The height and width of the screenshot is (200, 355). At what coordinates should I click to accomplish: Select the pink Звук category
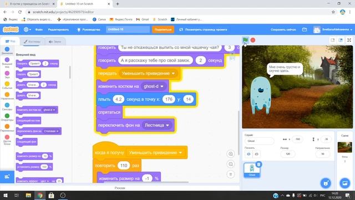[7, 74]
